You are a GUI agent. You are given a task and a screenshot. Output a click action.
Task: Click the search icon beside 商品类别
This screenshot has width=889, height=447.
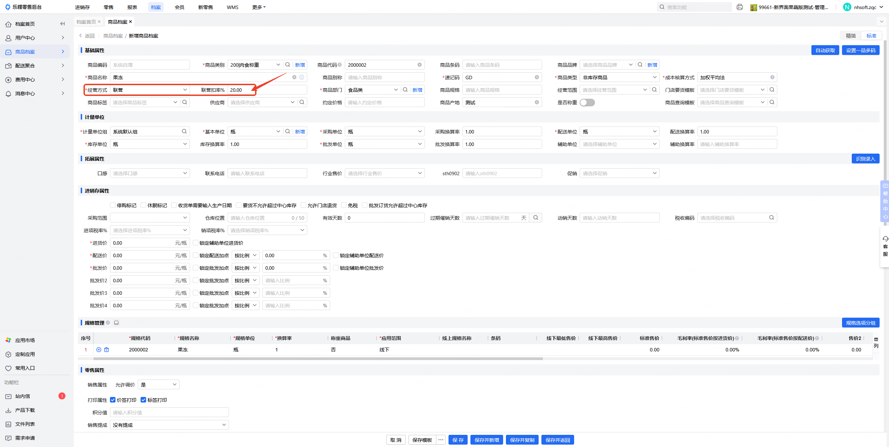pyautogui.click(x=288, y=65)
